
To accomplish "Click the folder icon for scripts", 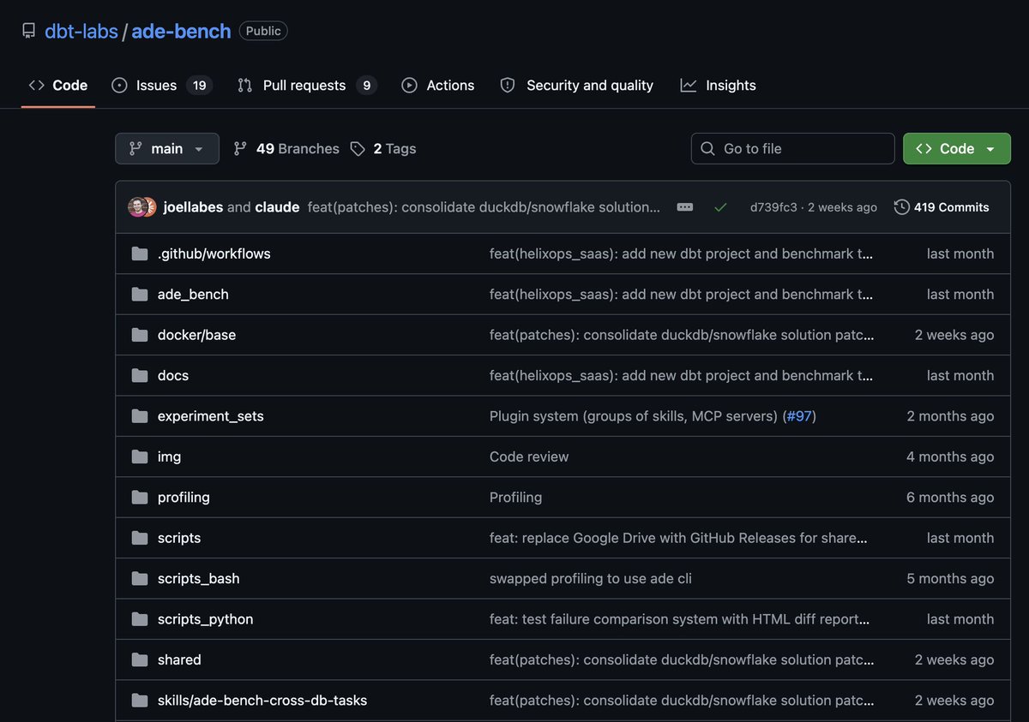I will [x=140, y=538].
